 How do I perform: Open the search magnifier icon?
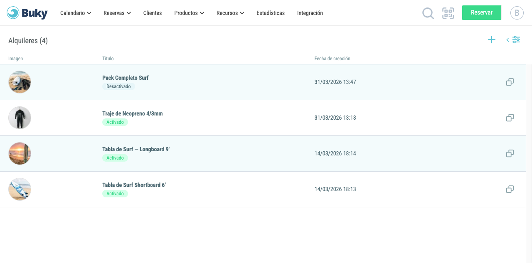[x=428, y=13]
